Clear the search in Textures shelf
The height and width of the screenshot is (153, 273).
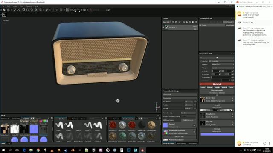tap(49, 118)
